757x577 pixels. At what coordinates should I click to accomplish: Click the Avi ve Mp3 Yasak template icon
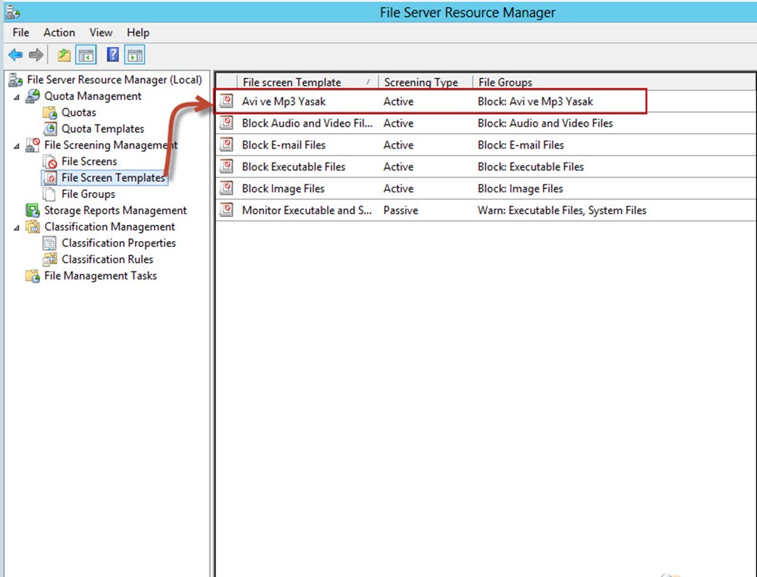(226, 101)
